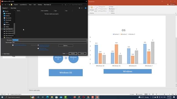
Task: Select 3D Objects in navigation tree
Action: point(7,13)
